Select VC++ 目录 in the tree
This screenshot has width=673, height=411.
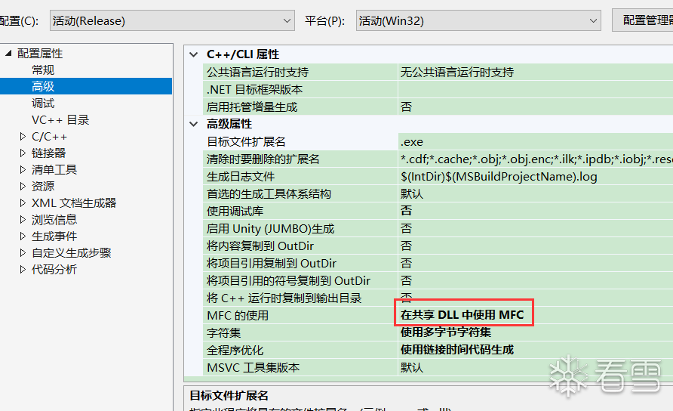60,120
